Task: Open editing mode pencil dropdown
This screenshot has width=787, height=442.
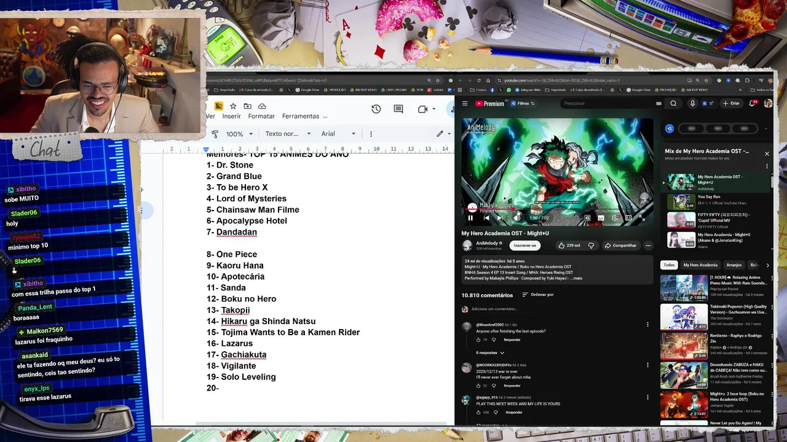Action: pyautogui.click(x=443, y=134)
